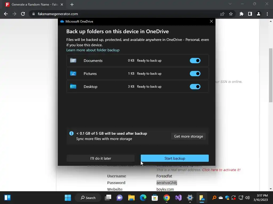Click the taskbar Search box
273x204 pixels.
pos(88,198)
